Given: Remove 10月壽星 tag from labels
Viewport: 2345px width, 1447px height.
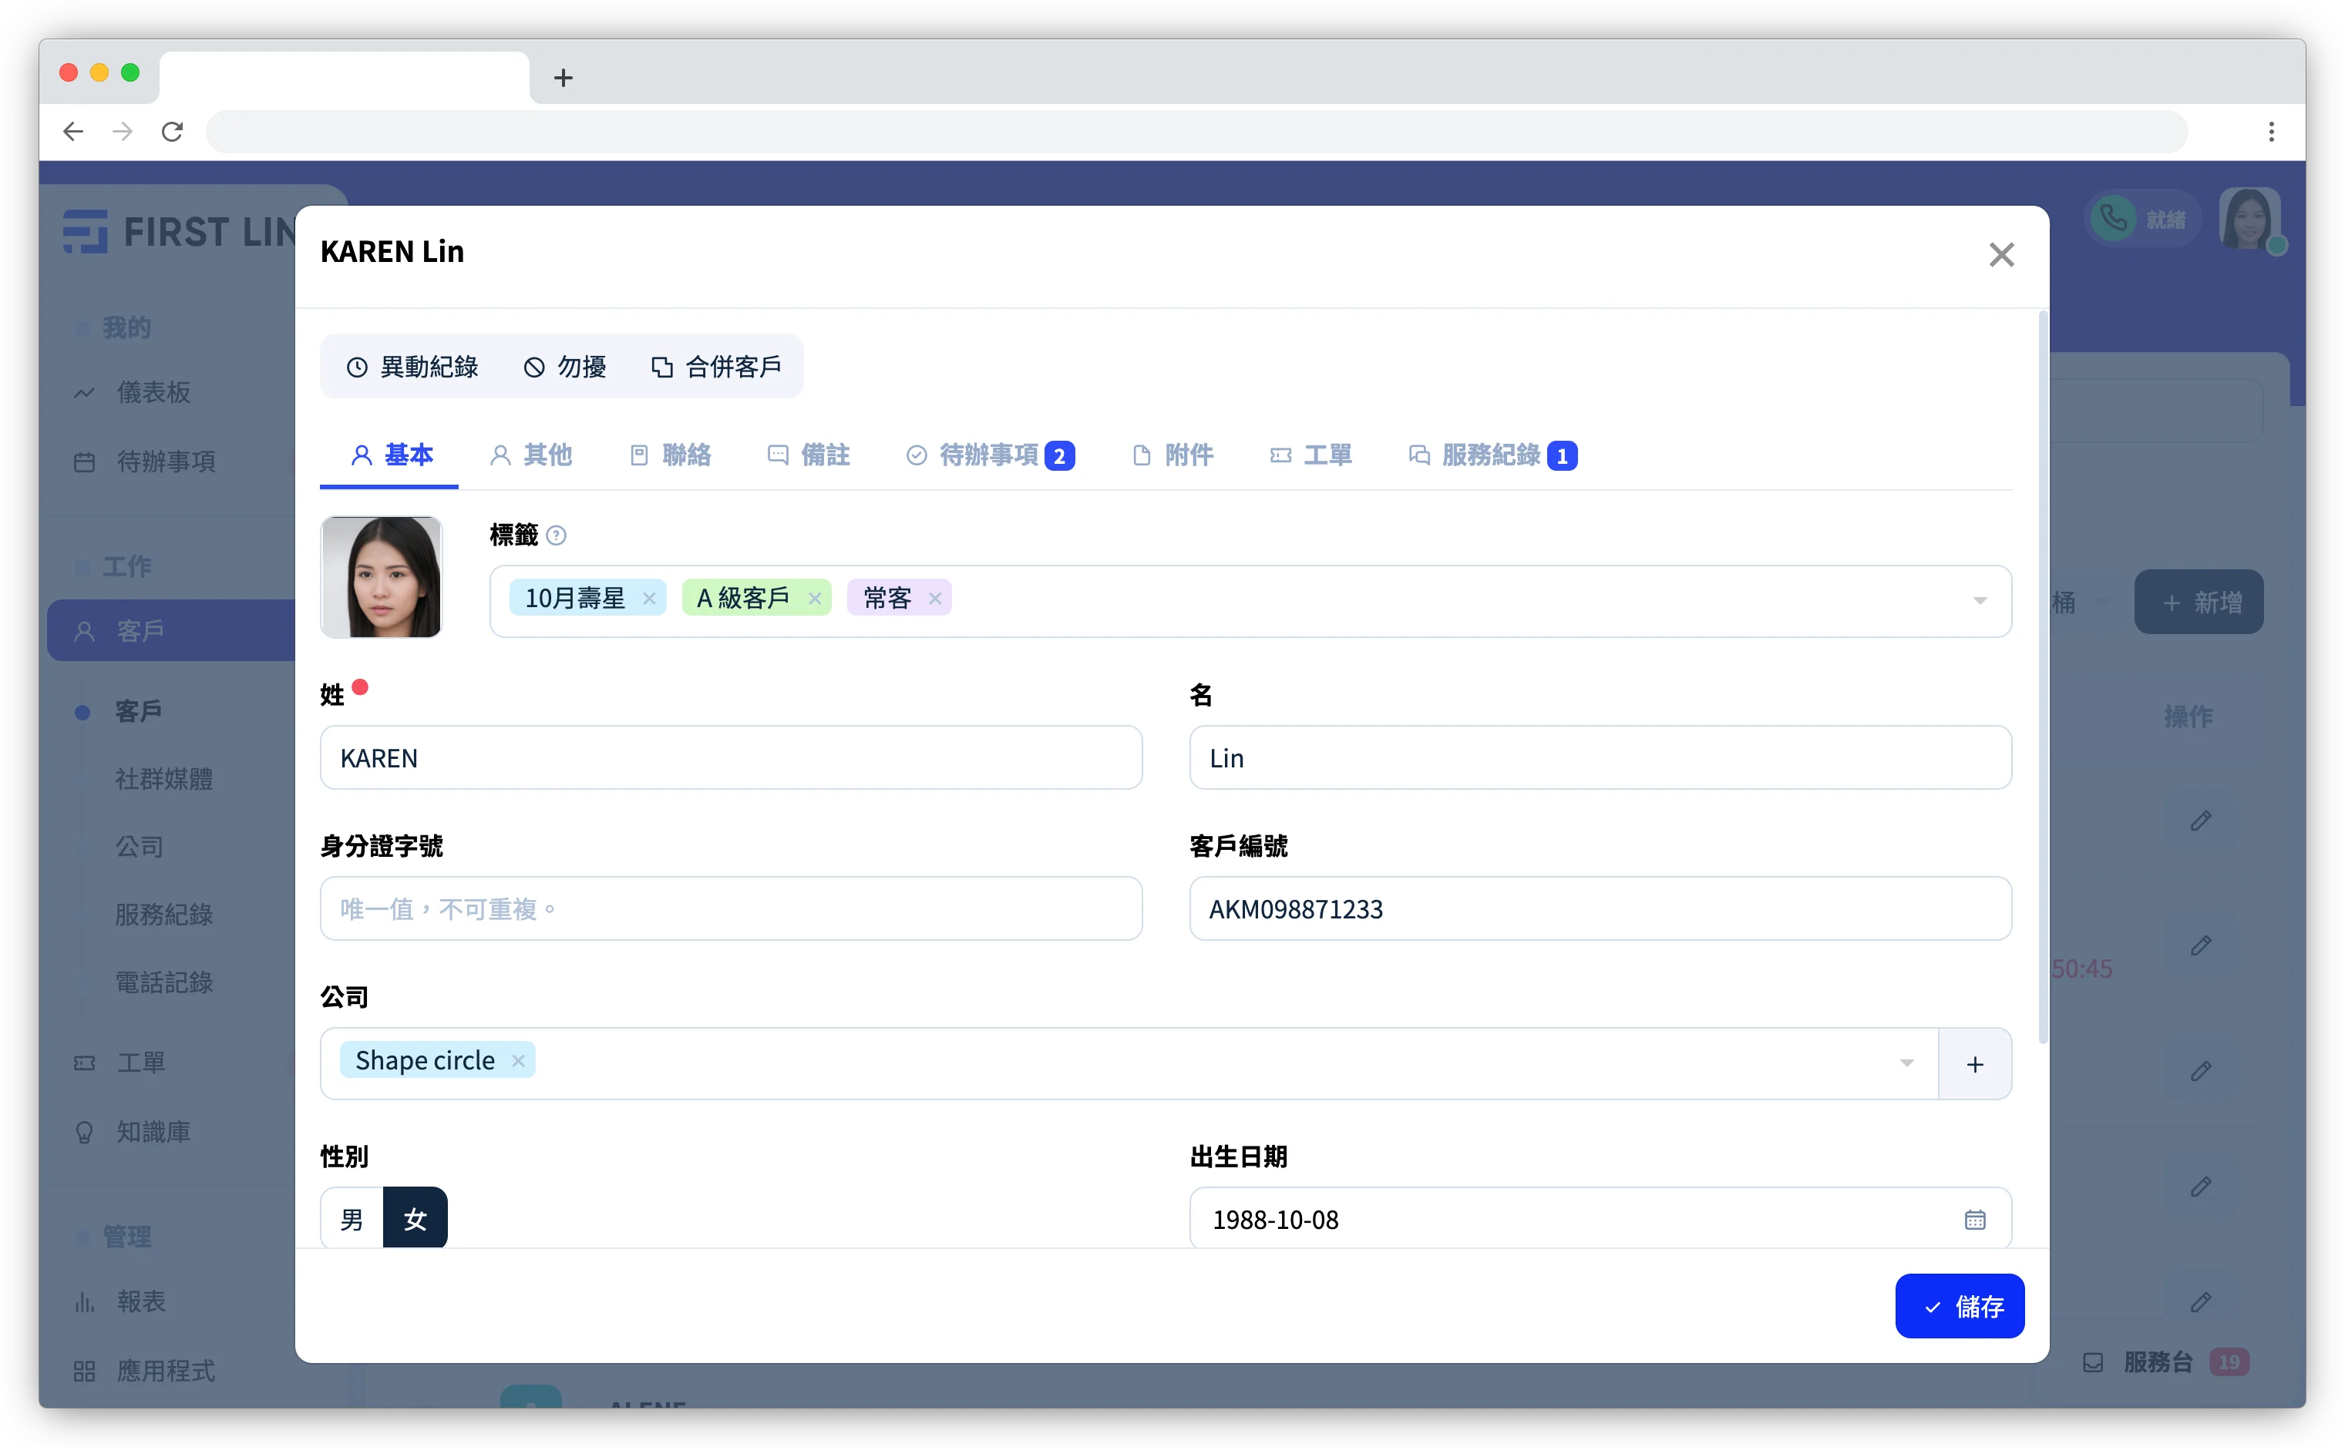Looking at the screenshot, I should [653, 598].
